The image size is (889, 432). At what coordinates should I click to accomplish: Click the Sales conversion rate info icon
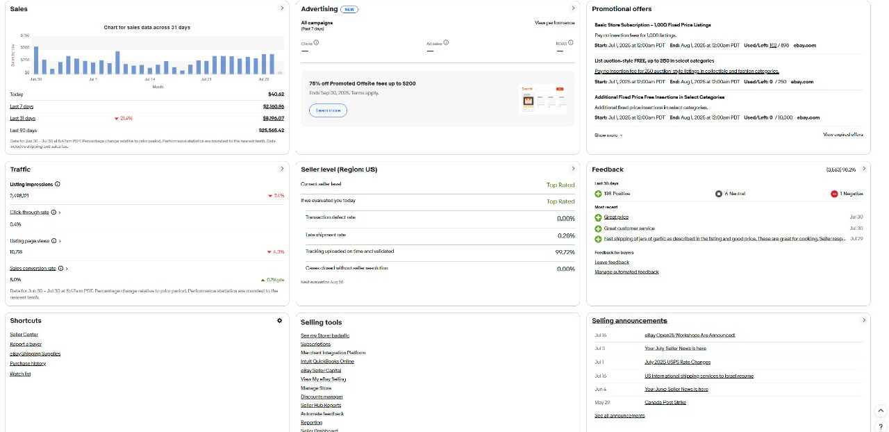coord(61,268)
